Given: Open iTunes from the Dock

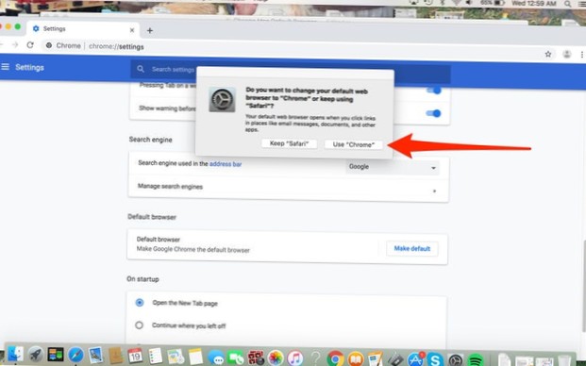Looking at the screenshot, I should pyautogui.click(x=295, y=358).
